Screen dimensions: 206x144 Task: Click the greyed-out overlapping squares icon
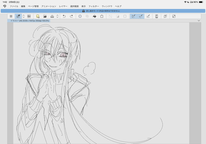[87, 16]
